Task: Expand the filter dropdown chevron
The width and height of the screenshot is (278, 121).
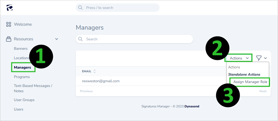Action: 265,58
